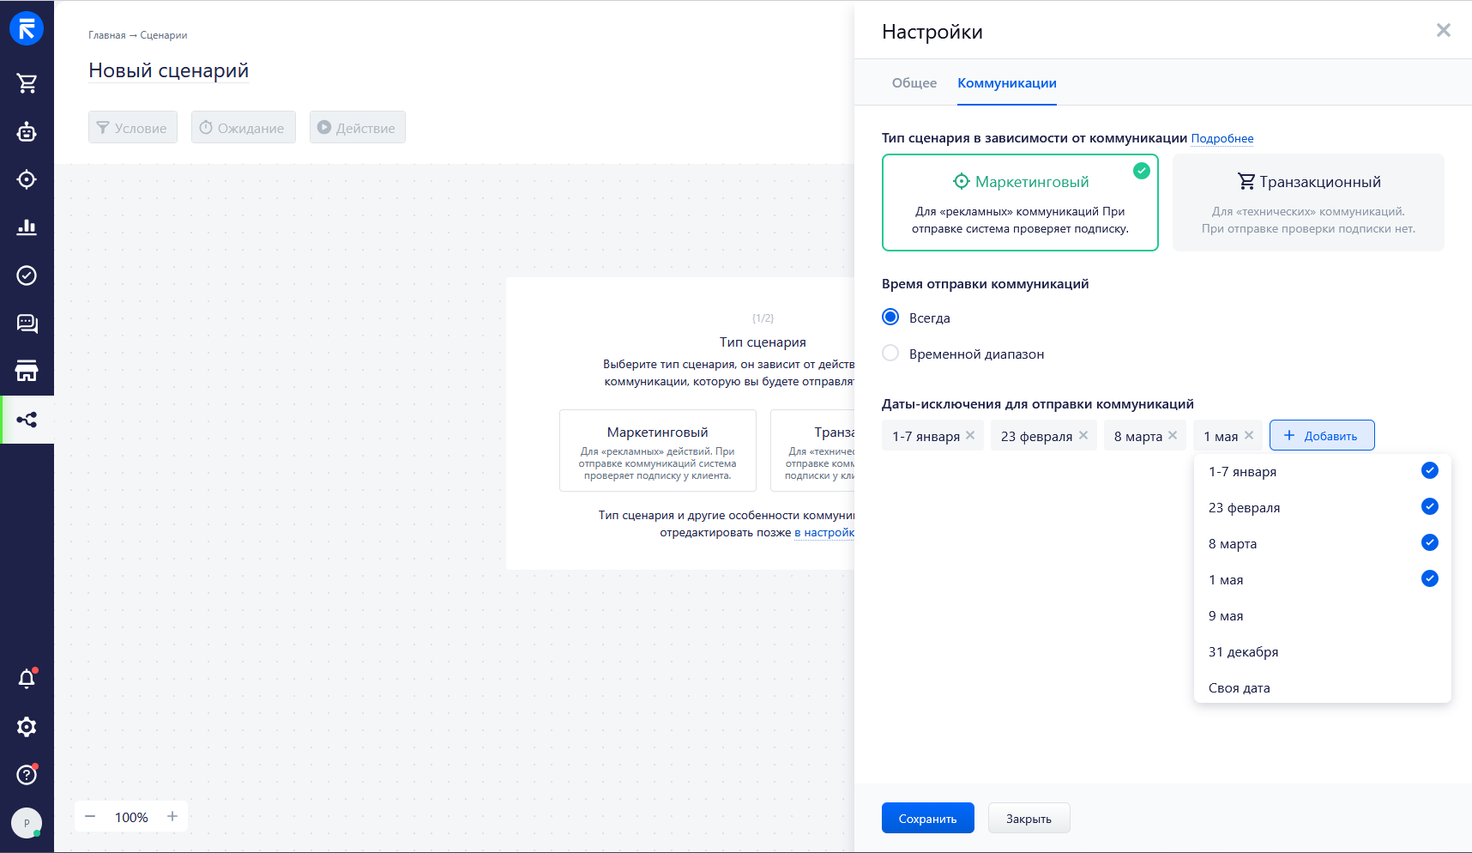Open the robot sidebar icon
This screenshot has height=853, width=1472.
(27, 131)
